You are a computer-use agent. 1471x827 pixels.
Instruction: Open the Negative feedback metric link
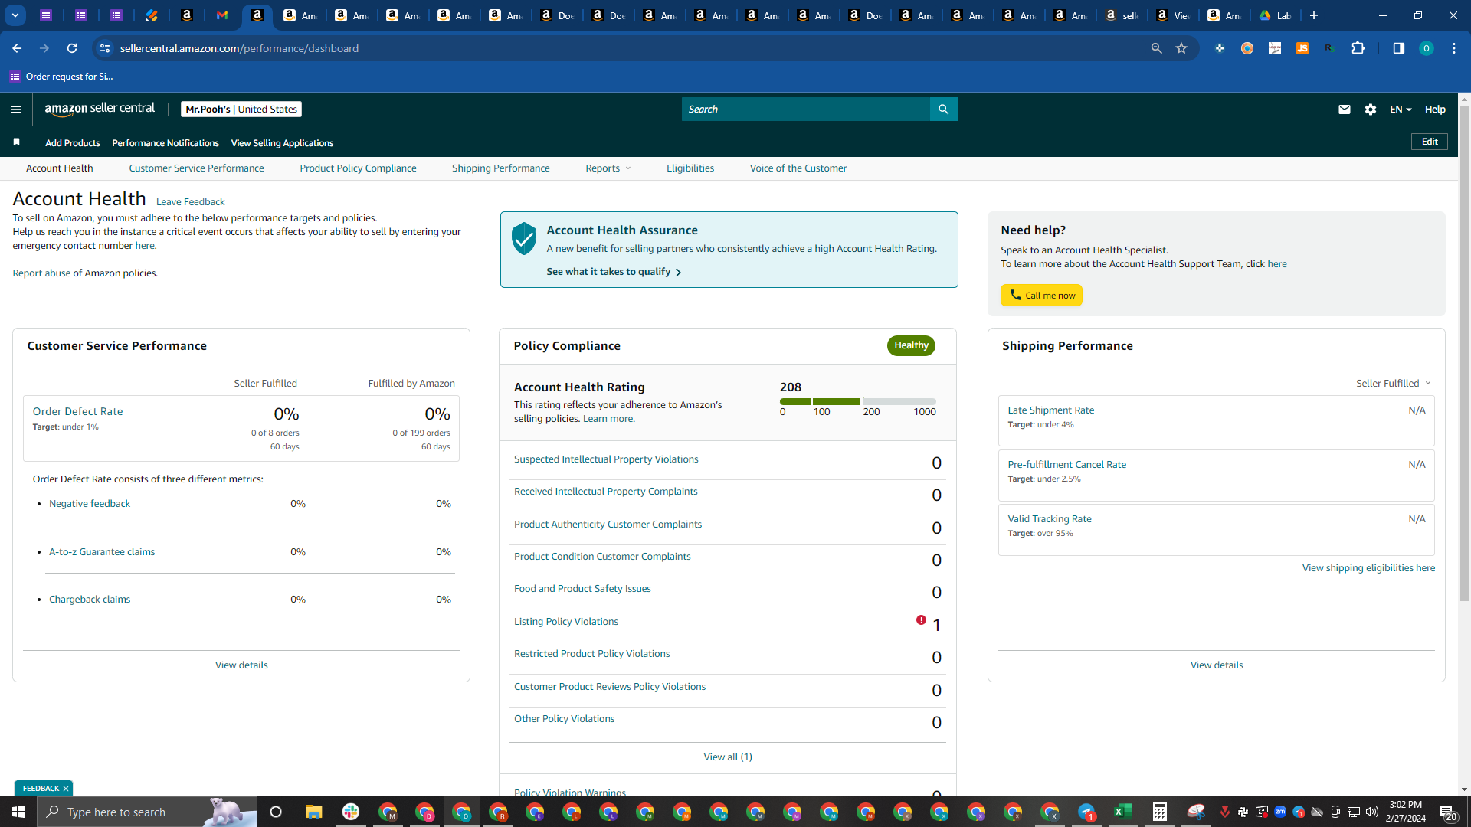click(x=90, y=504)
